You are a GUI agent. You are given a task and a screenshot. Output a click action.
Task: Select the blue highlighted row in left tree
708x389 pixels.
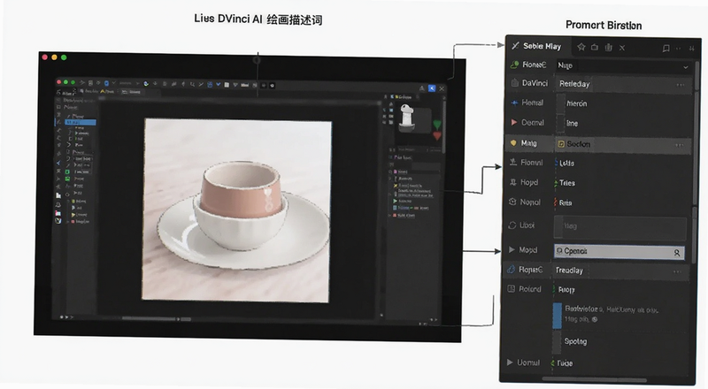pyautogui.click(x=81, y=122)
